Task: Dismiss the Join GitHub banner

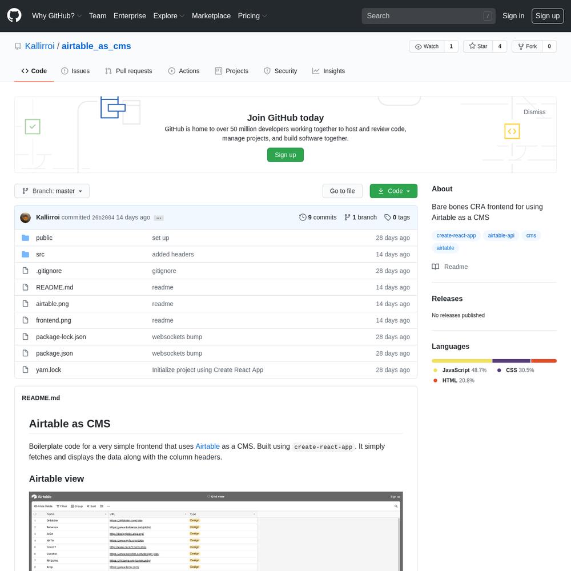Action: click(534, 112)
